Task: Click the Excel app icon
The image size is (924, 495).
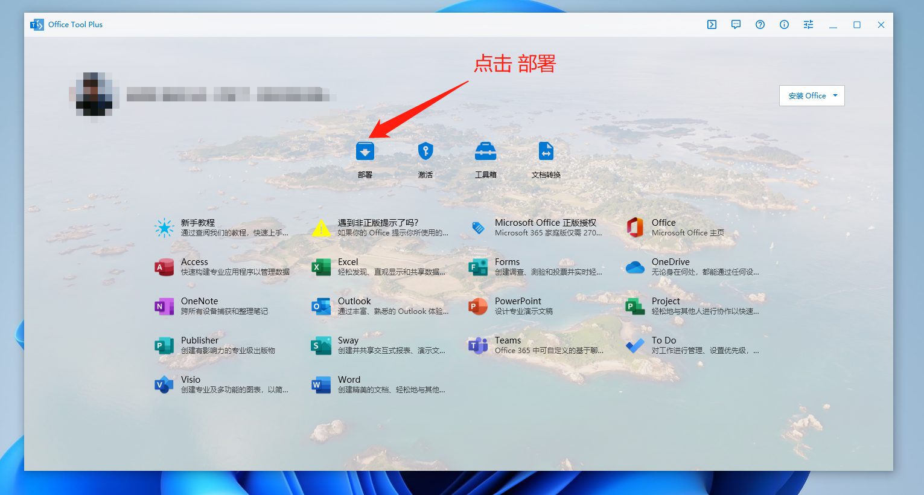Action: (321, 267)
